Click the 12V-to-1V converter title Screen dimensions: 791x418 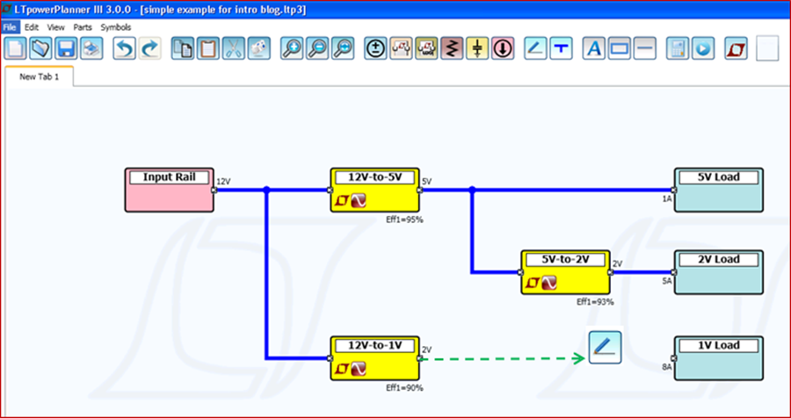point(374,346)
